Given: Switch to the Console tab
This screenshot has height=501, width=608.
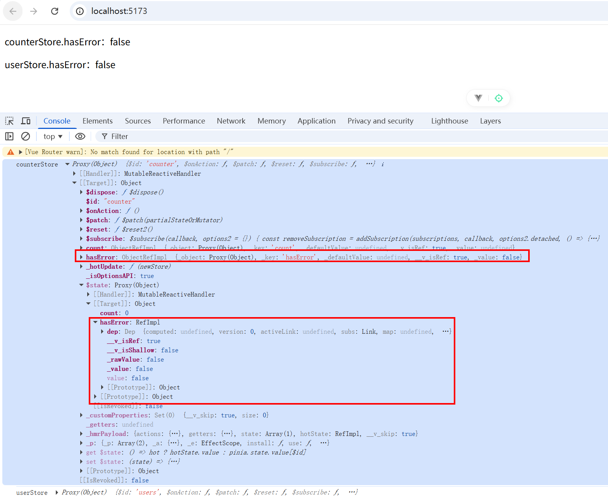Looking at the screenshot, I should coord(57,121).
